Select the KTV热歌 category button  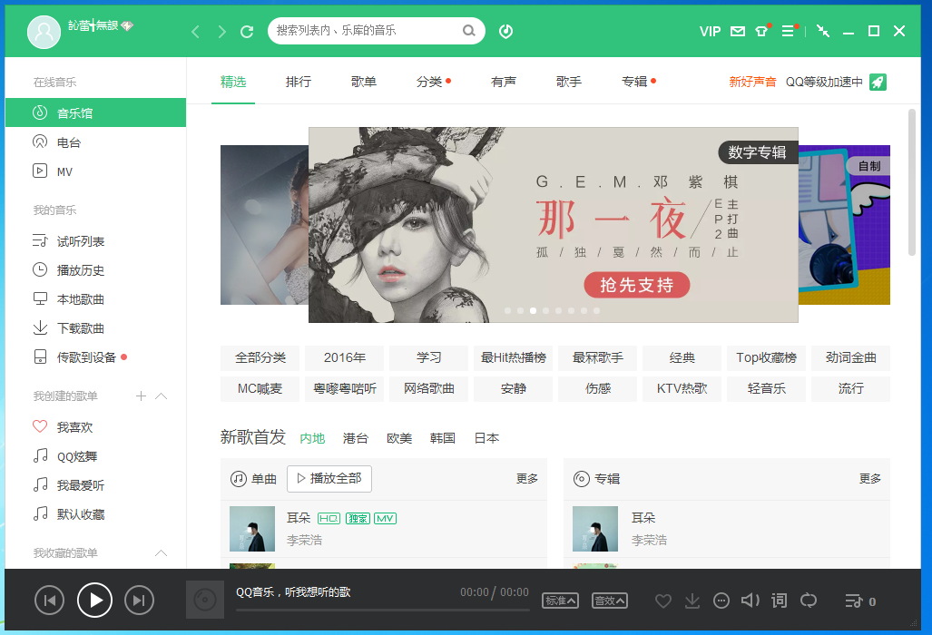682,388
